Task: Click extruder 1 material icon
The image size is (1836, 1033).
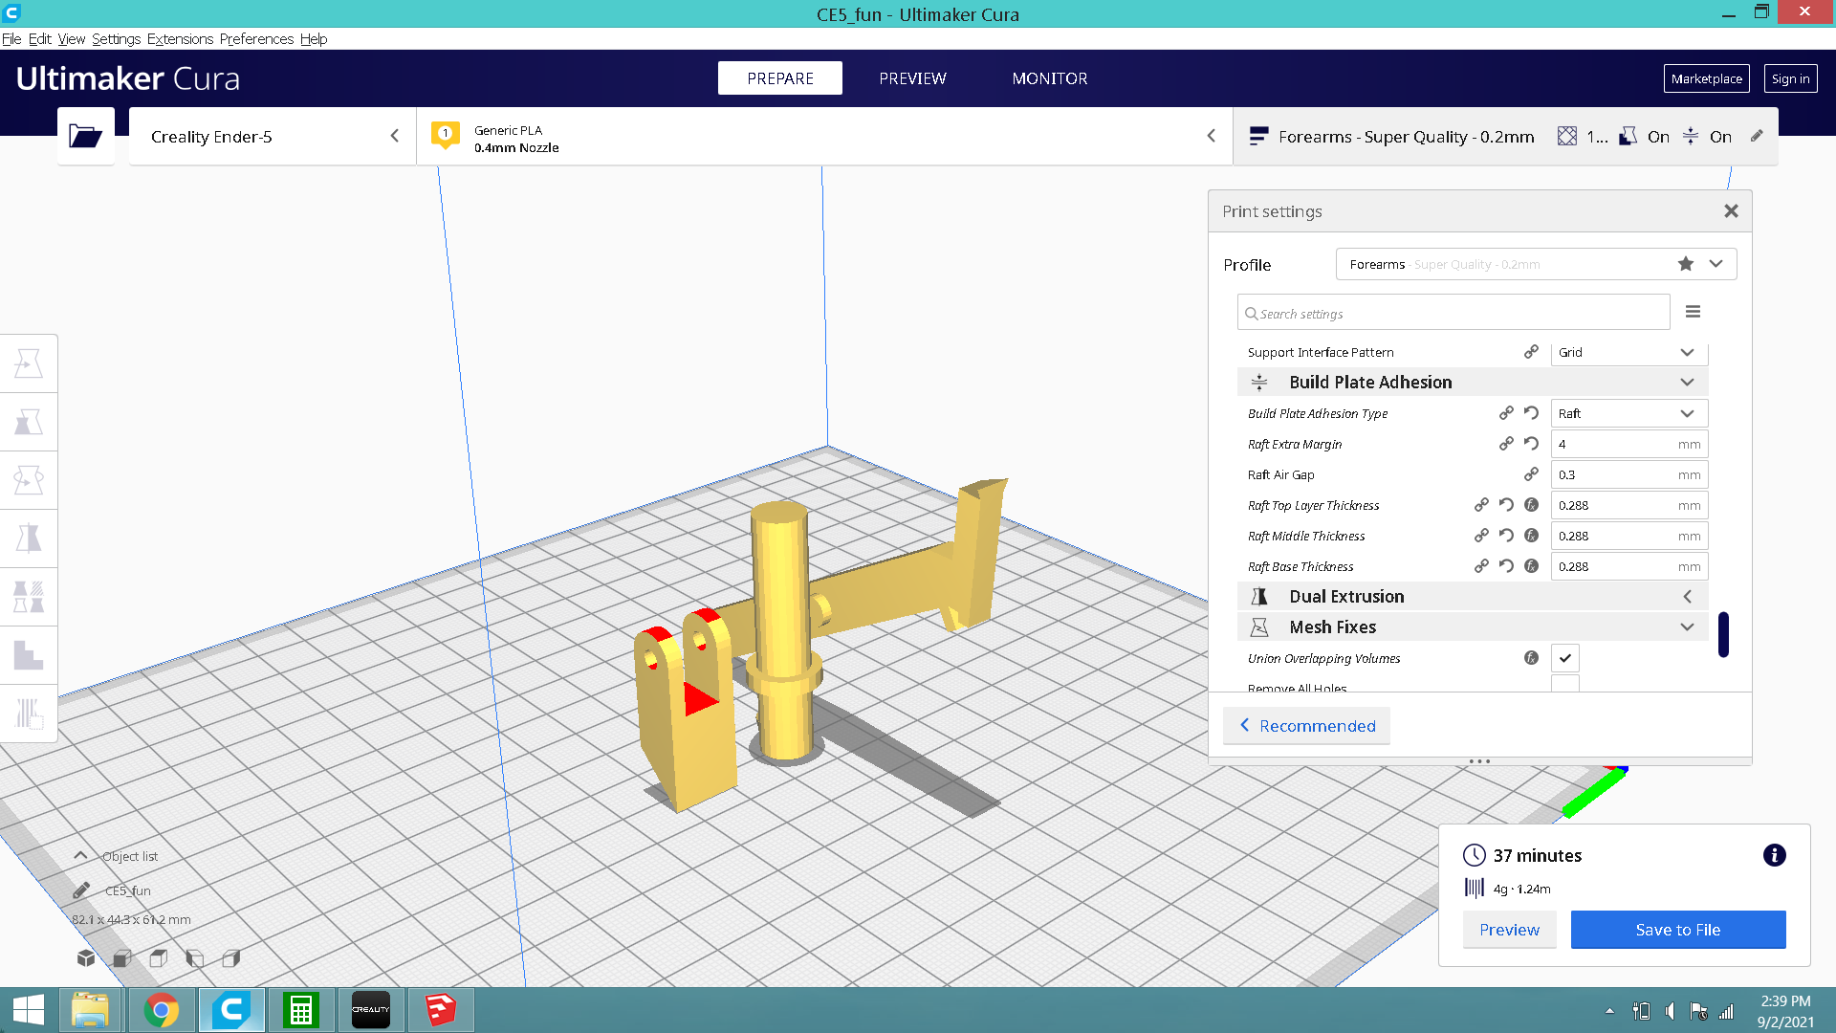Action: 446,135
